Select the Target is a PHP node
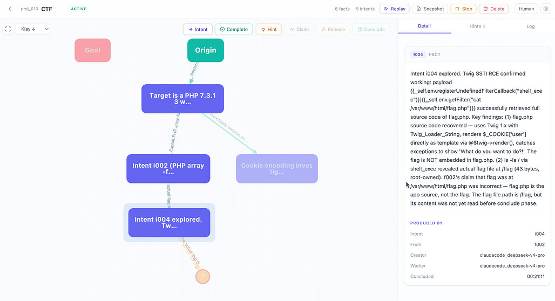The width and height of the screenshot is (555, 301). point(182,99)
